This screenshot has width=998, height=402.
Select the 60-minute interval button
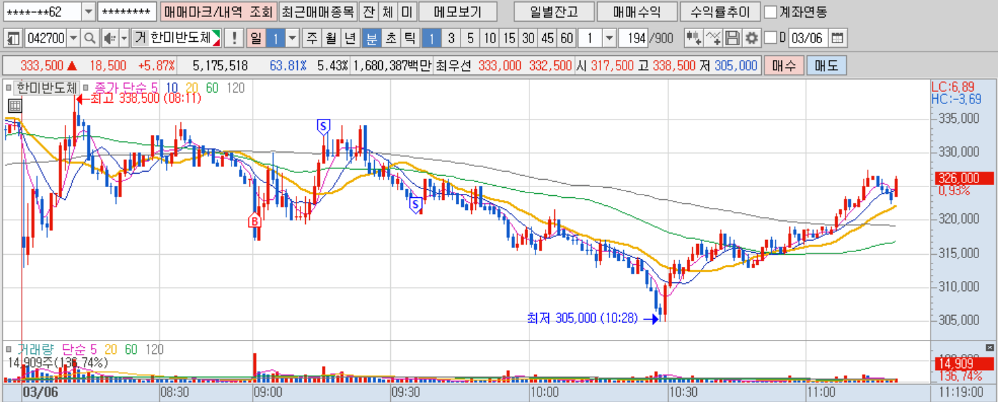[x=567, y=38]
